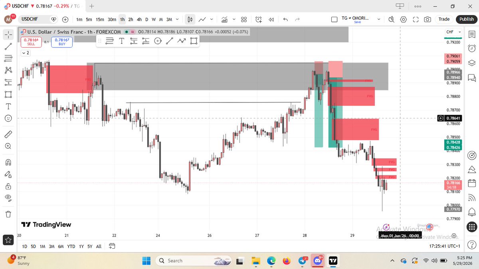Select the crosshair cursor tool
The height and width of the screenshot is (269, 479).
[x=8, y=35]
